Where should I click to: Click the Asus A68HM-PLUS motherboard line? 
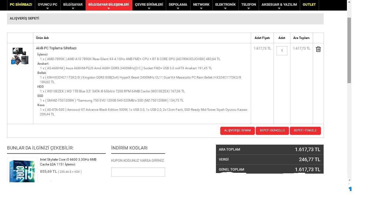click(x=126, y=68)
